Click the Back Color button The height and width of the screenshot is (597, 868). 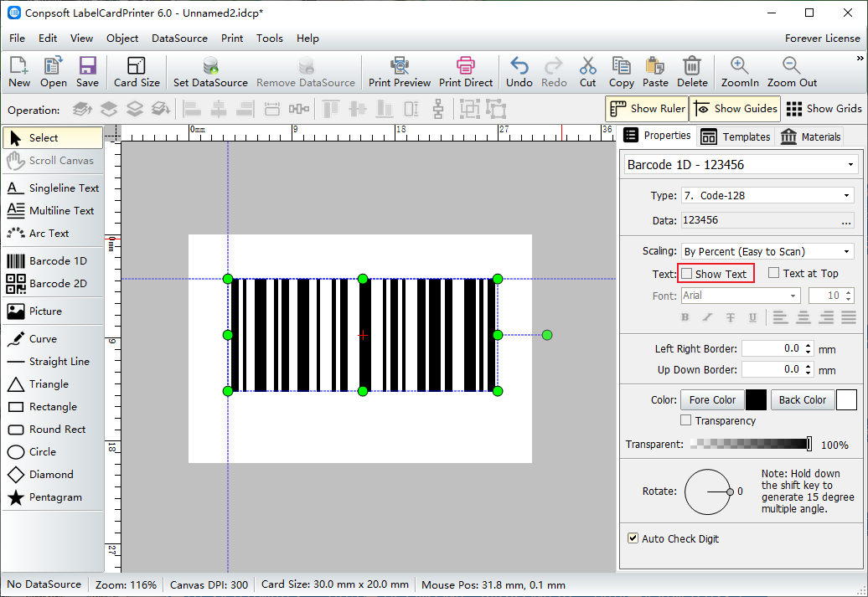point(802,399)
